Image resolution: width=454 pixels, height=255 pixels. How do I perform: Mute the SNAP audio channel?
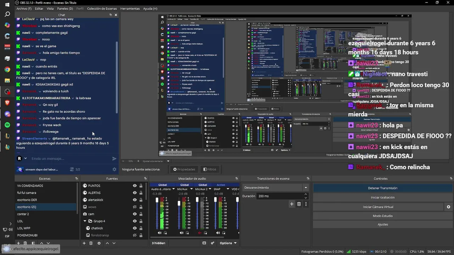218,233
